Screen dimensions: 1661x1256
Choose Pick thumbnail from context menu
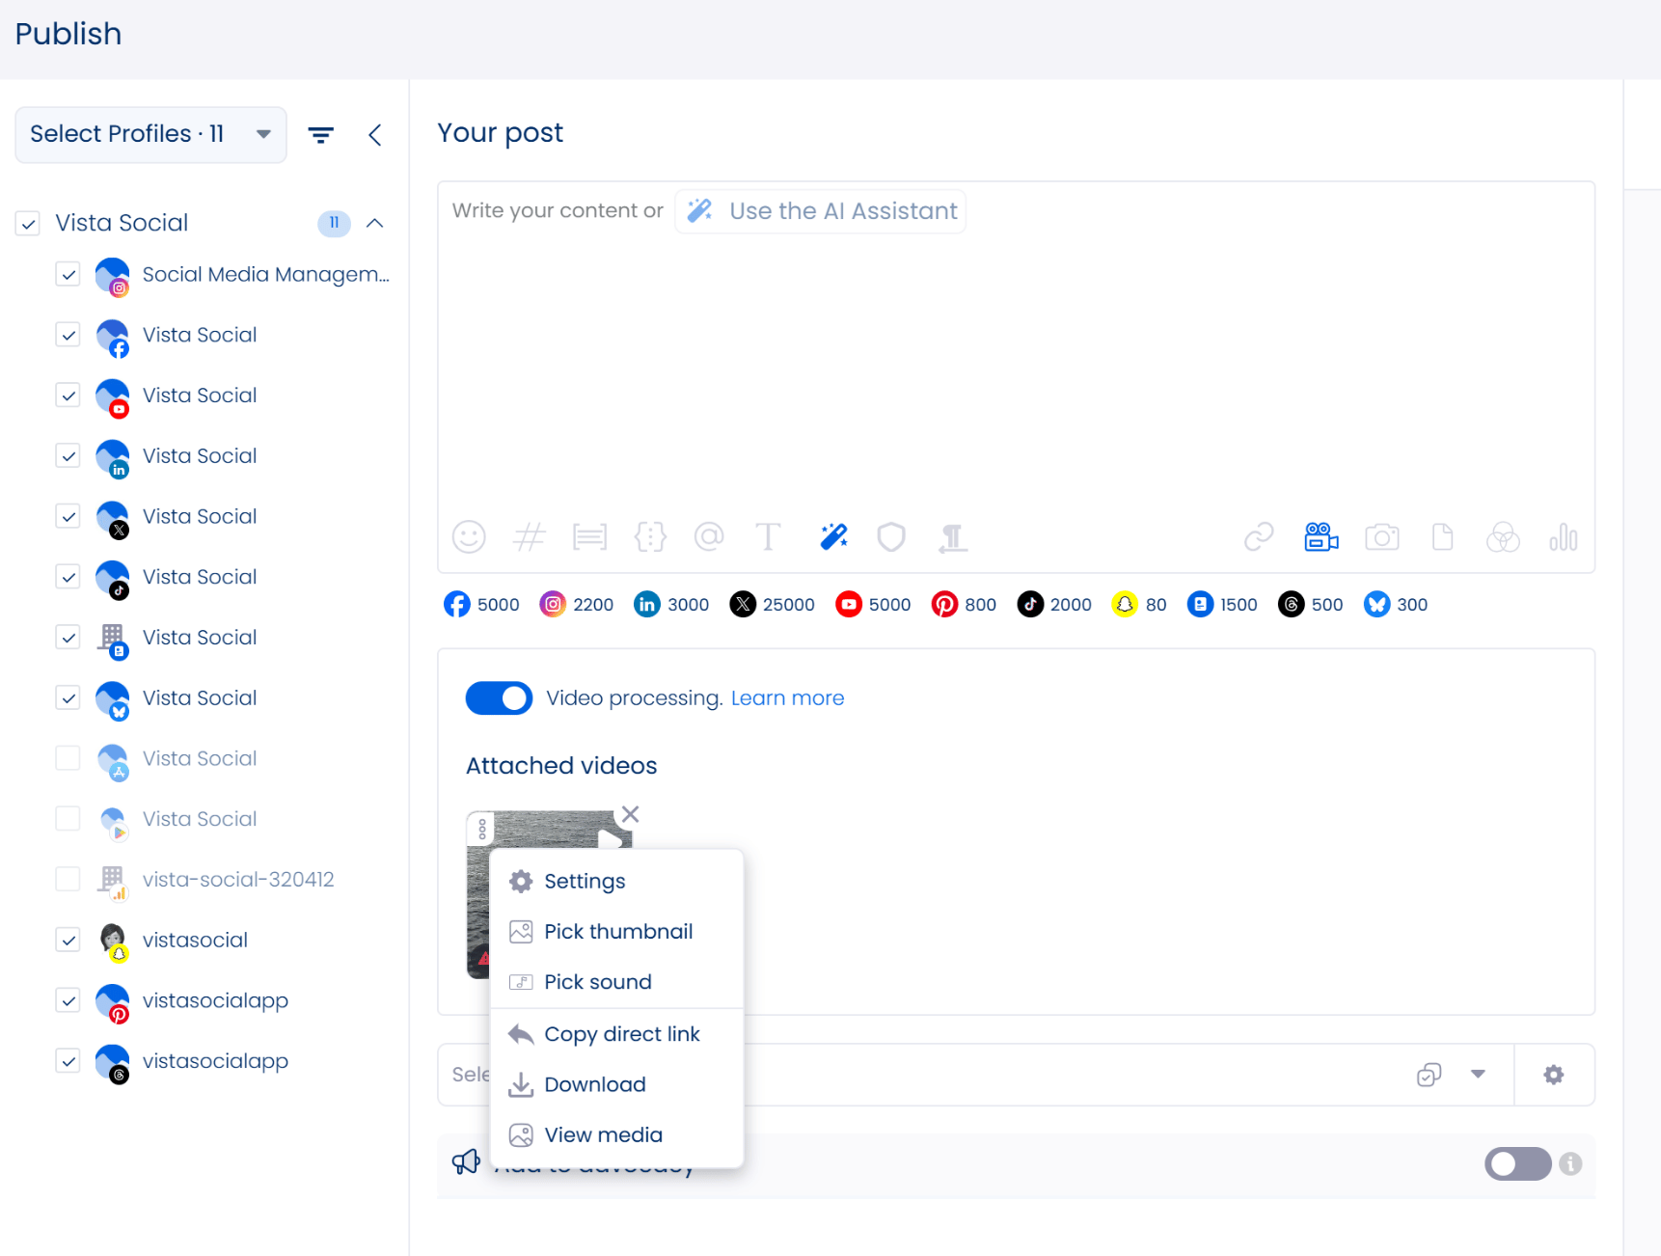point(617,932)
